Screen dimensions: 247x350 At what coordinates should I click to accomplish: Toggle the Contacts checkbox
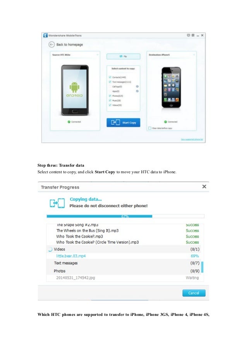tap(110, 77)
